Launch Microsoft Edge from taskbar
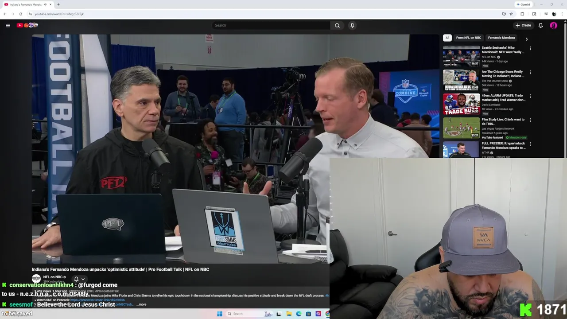 (299, 314)
